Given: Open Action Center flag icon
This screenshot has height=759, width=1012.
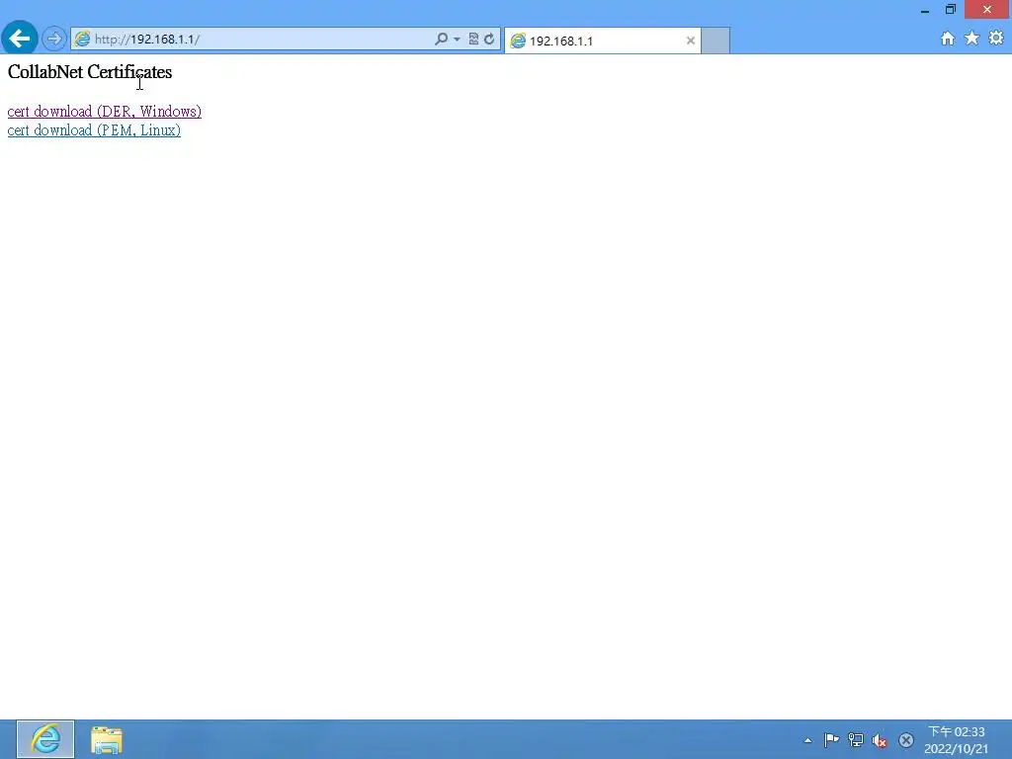Looking at the screenshot, I should (831, 740).
